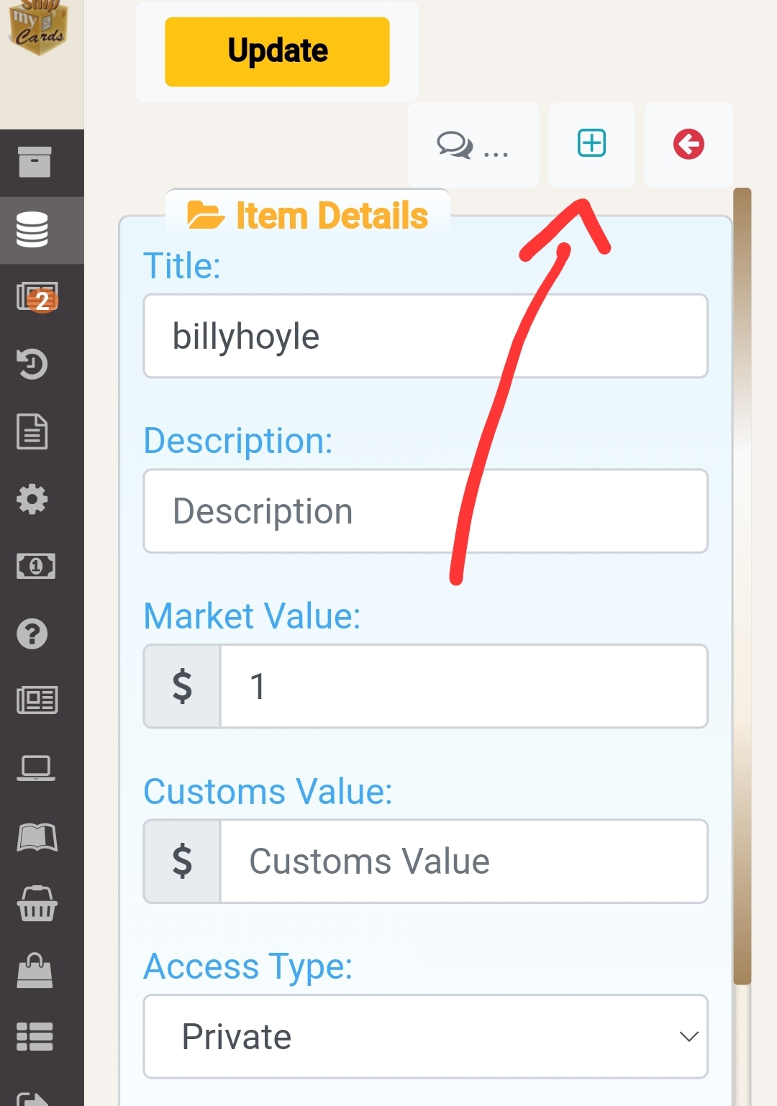Click the money bill sidebar icon
The width and height of the screenshot is (777, 1106).
35,566
